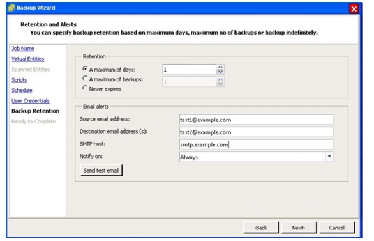Increase maximum days with up arrow

[220, 67]
